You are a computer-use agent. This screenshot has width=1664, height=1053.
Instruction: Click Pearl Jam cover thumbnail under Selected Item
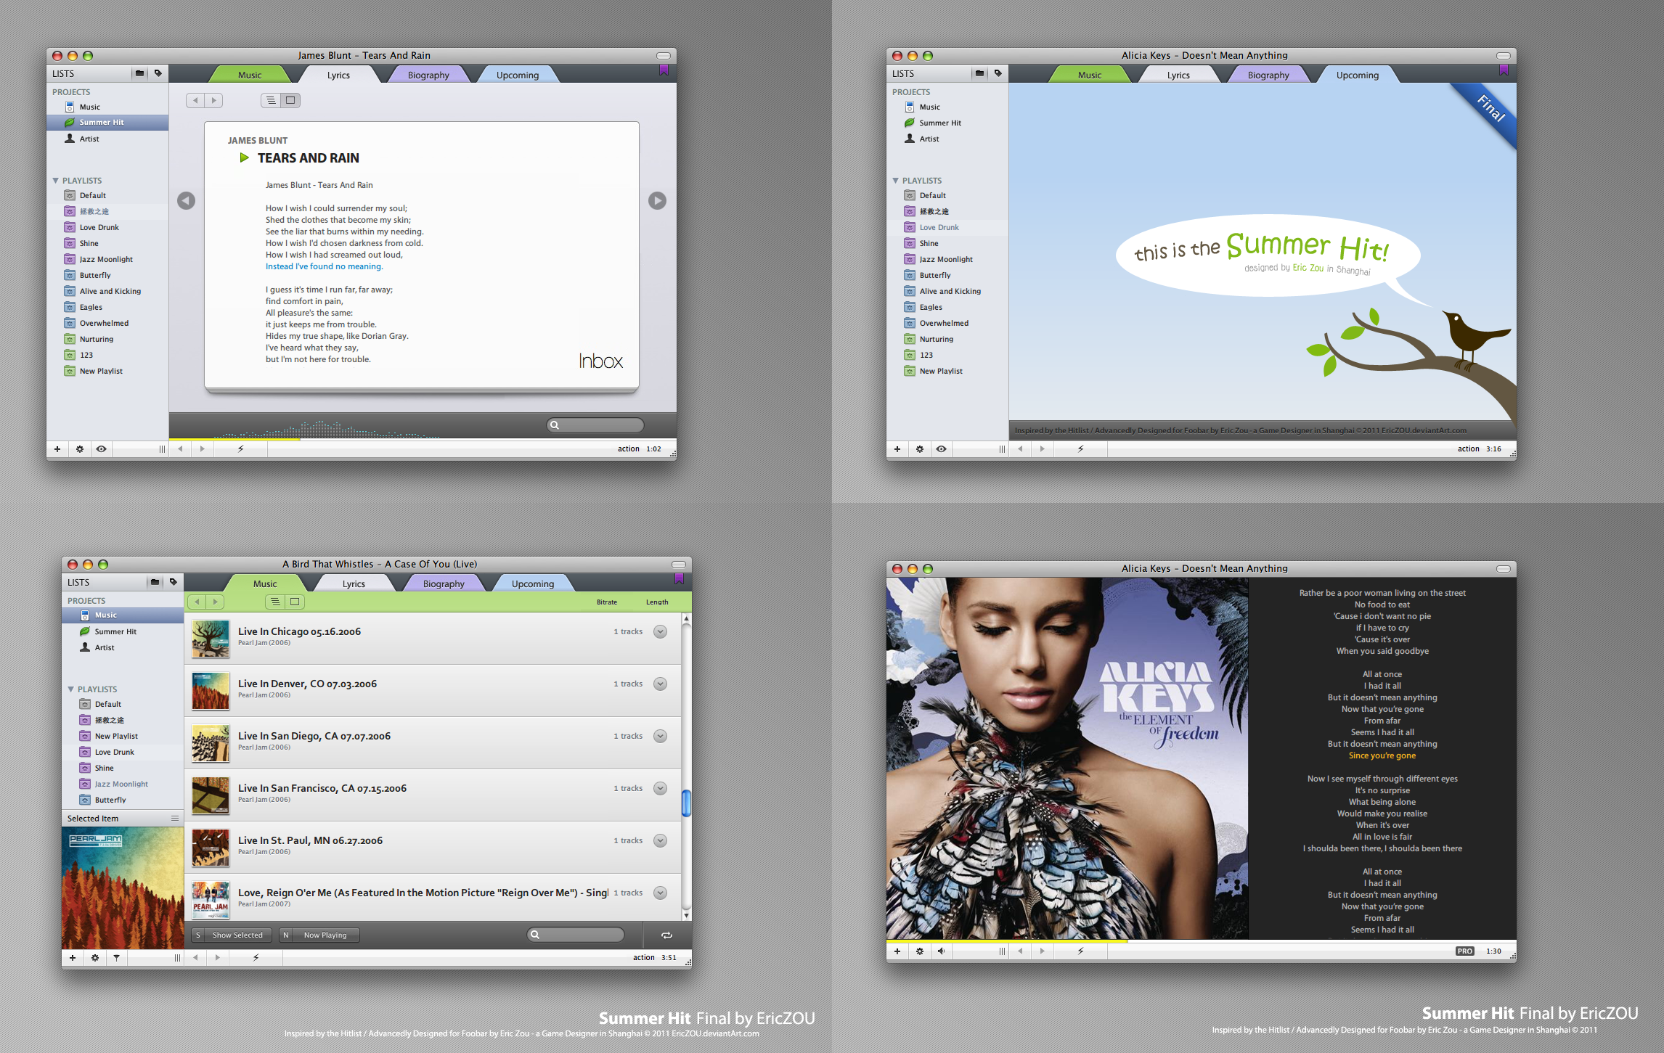point(123,888)
